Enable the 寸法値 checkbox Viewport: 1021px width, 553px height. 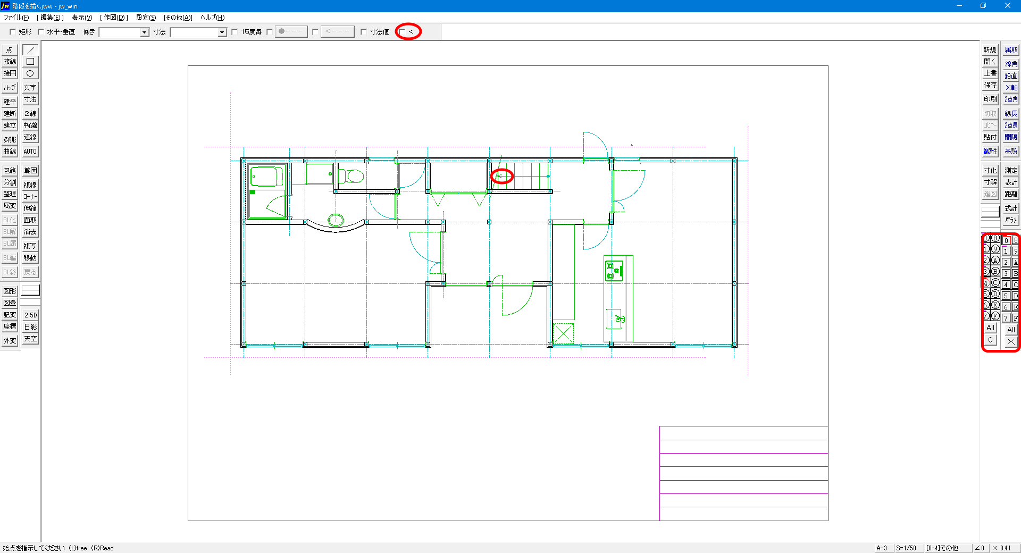pyautogui.click(x=364, y=32)
